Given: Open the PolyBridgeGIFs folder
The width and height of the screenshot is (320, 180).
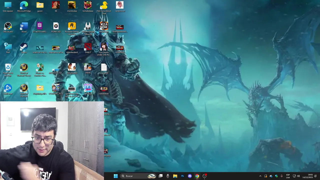Looking at the screenshot, I should coord(40,89).
